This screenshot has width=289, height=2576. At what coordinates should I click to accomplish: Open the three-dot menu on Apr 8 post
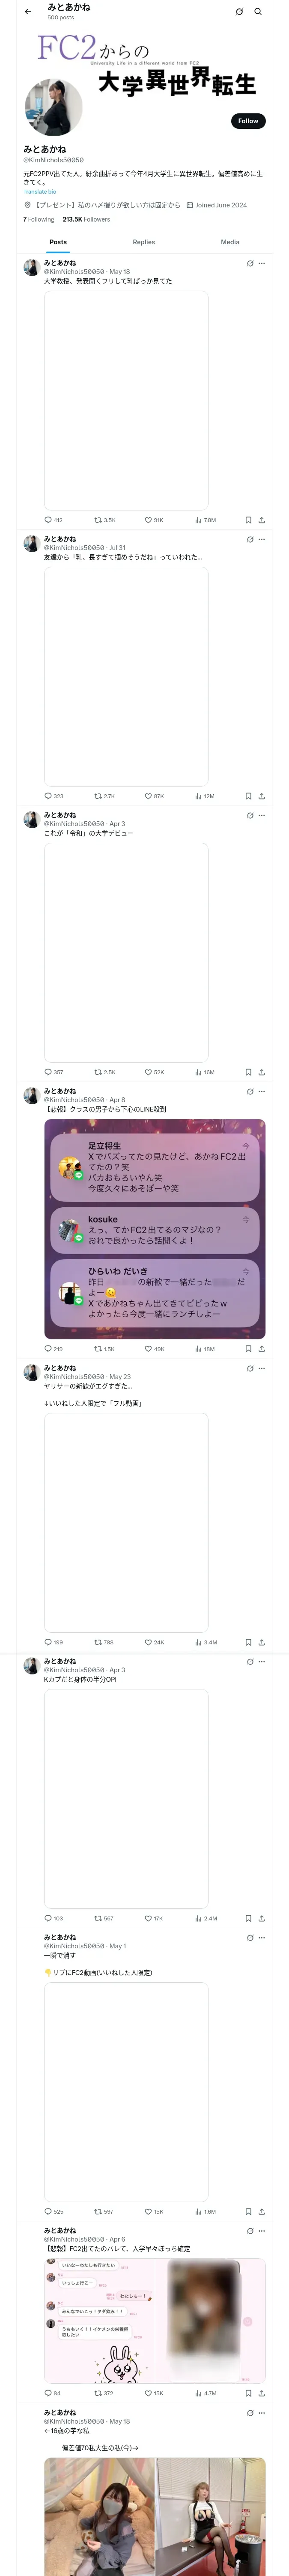(x=262, y=1092)
